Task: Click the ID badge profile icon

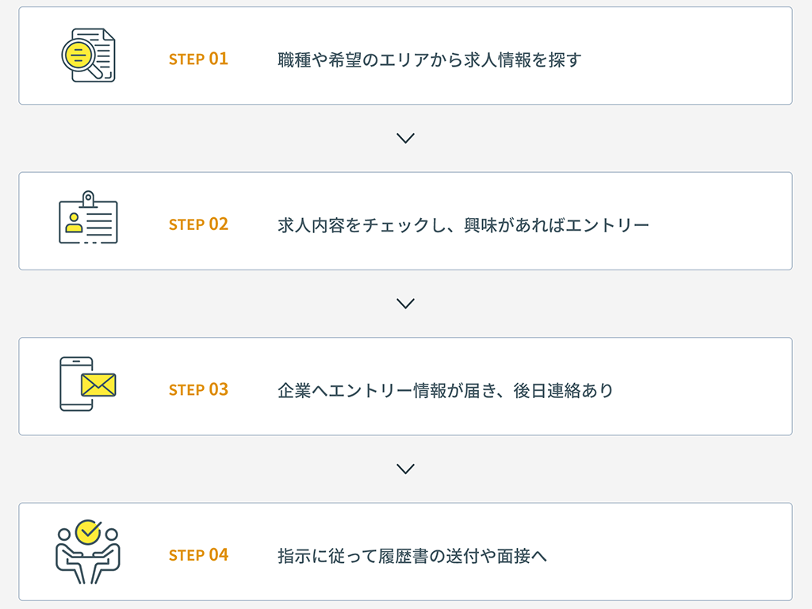Action: [x=89, y=217]
